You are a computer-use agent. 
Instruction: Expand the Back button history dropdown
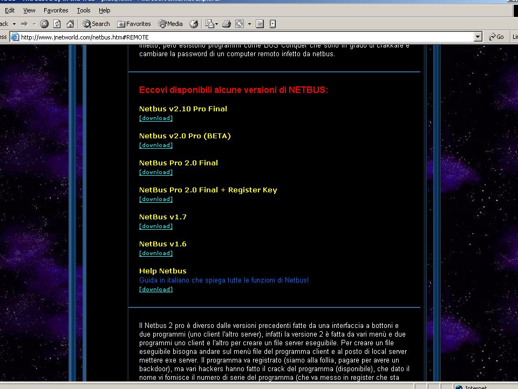[x=14, y=24]
